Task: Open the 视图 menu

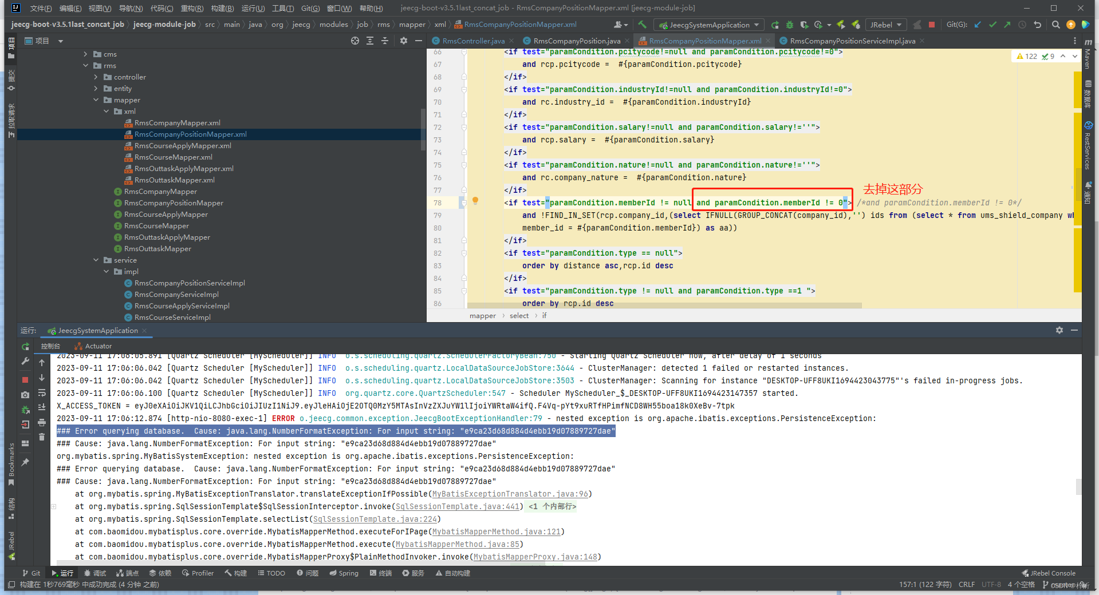Action: pyautogui.click(x=99, y=8)
